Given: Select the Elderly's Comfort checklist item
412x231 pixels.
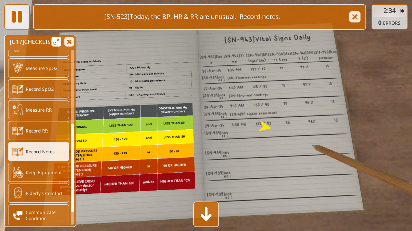Looking at the screenshot, I should pos(44,193).
